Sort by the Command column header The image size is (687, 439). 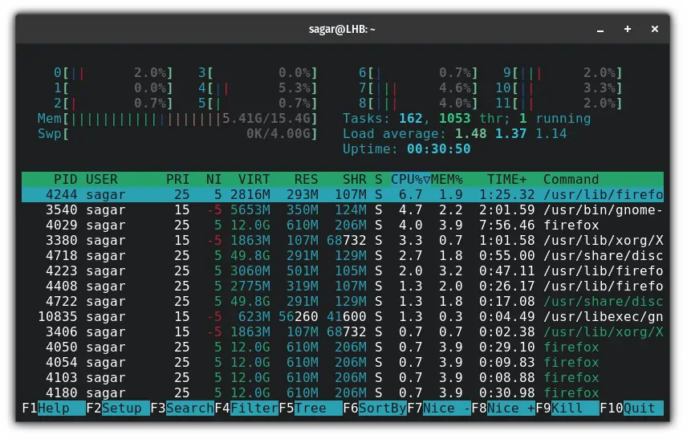[571, 179]
